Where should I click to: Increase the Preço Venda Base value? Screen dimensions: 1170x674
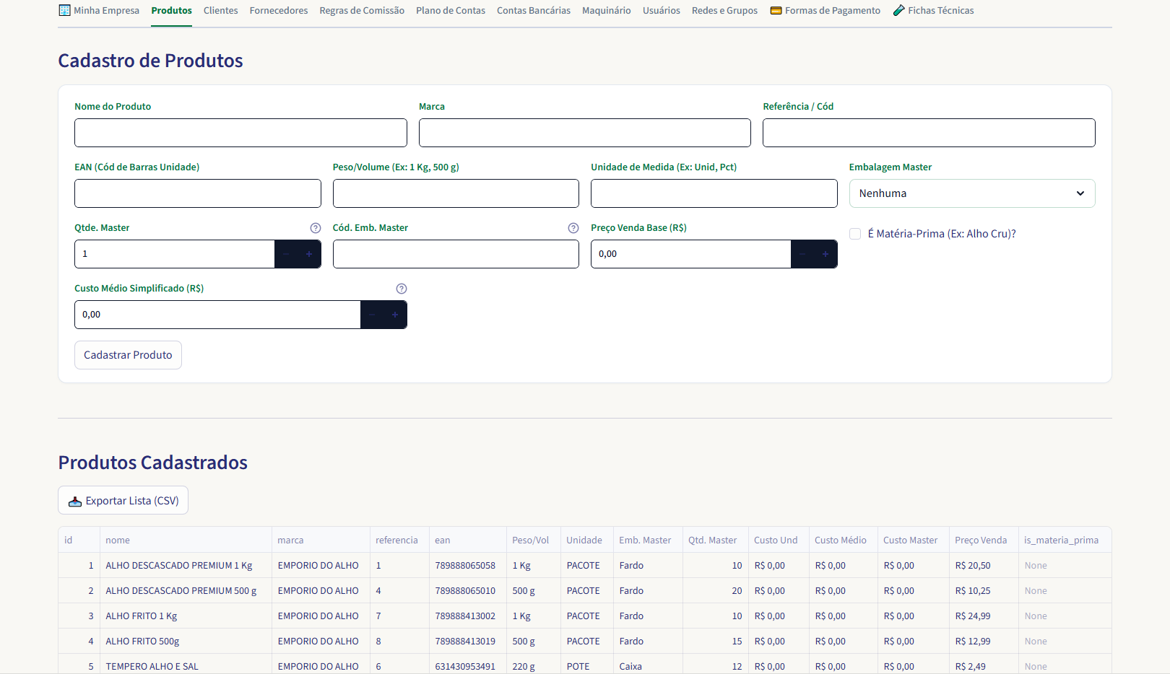(x=825, y=254)
